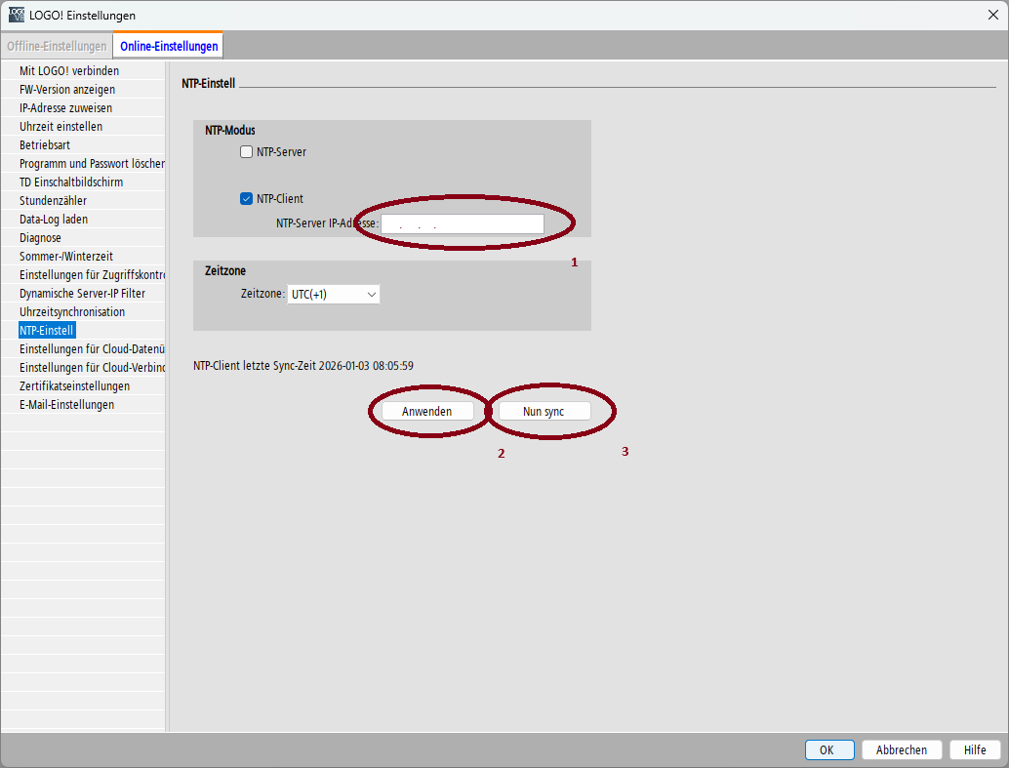Select Uhrzeit einstellen in list

pos(61,127)
